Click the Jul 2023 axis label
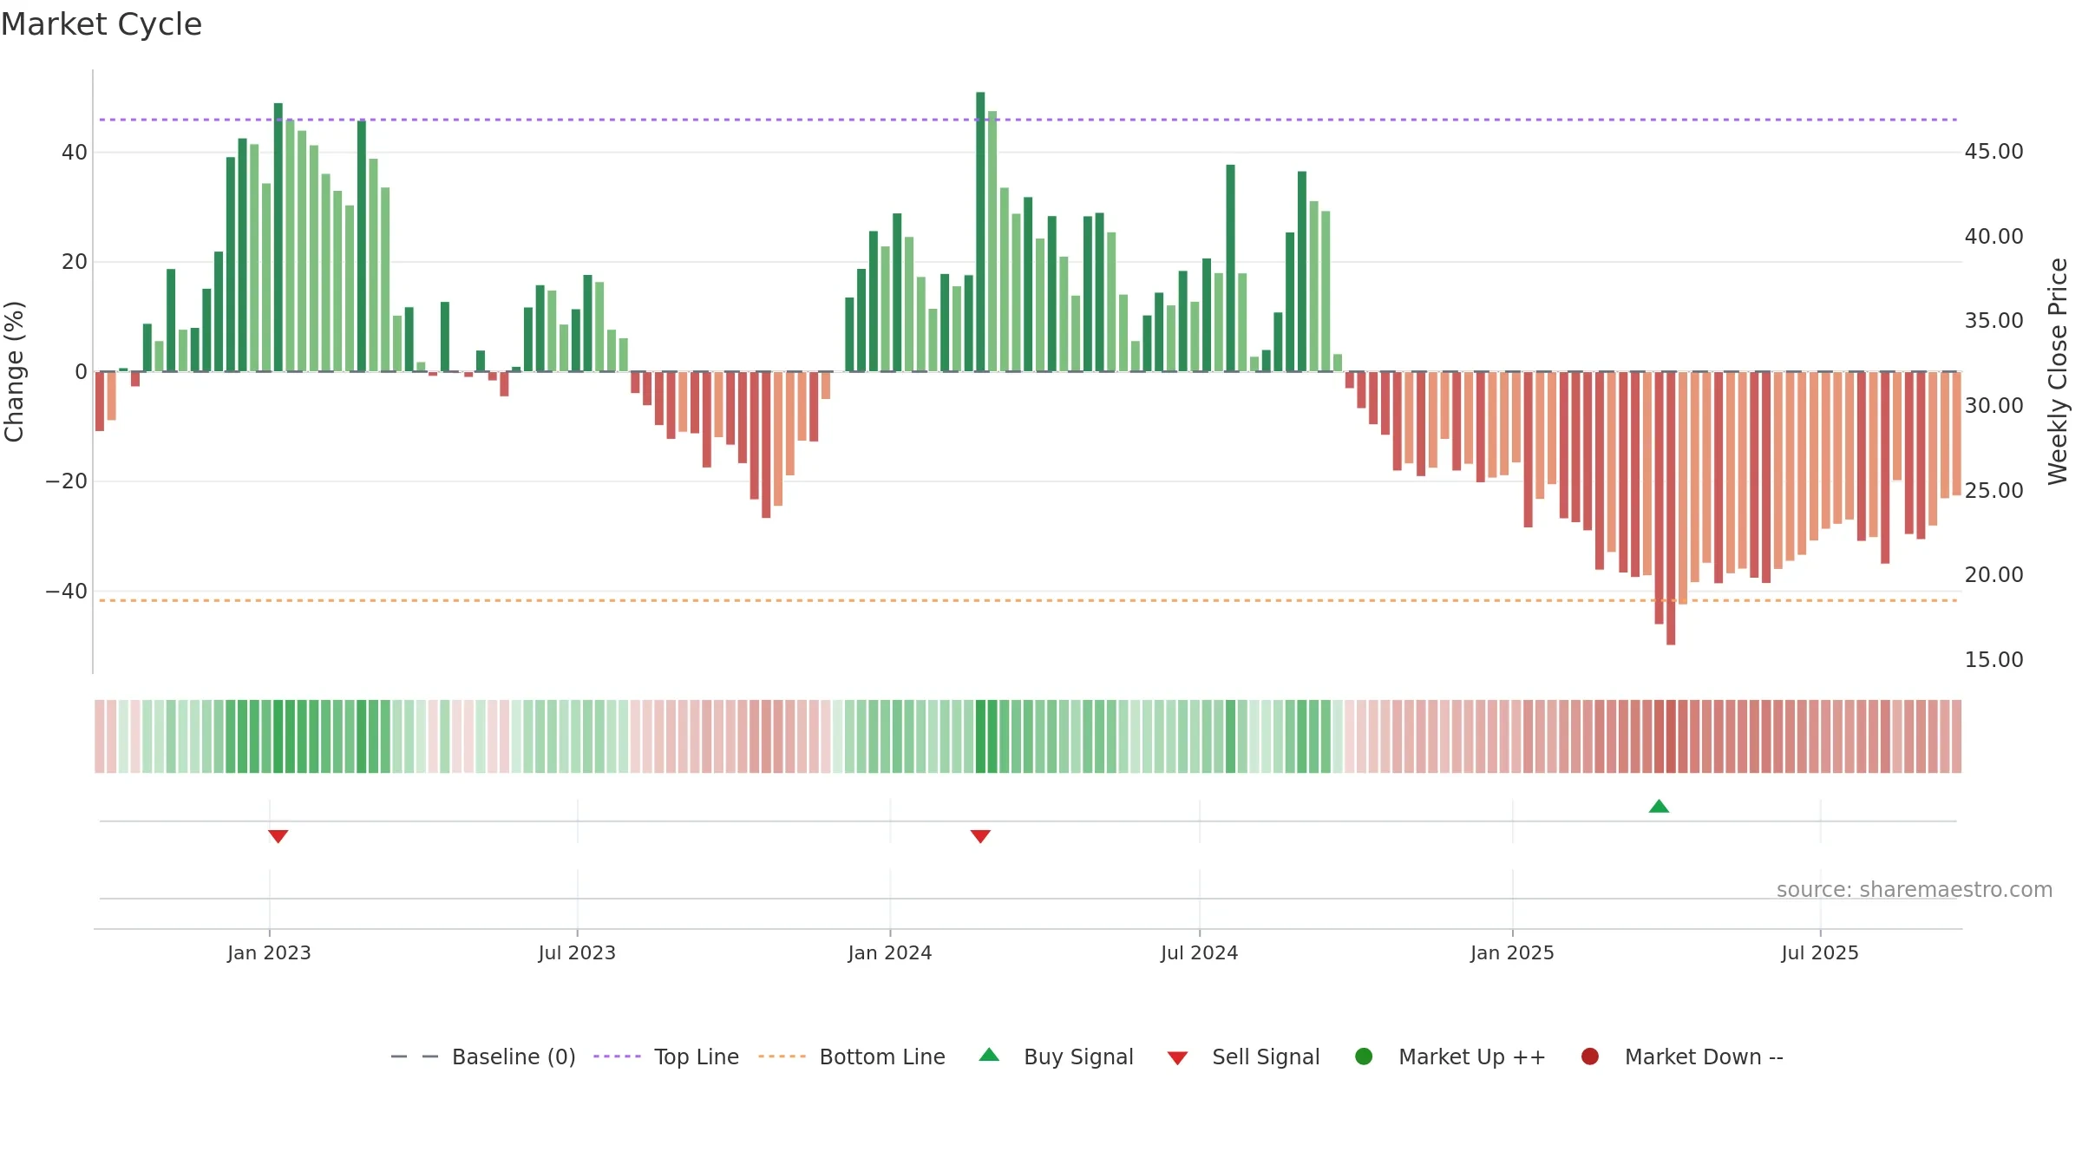Image resolution: width=2082 pixels, height=1171 pixels. [x=577, y=953]
